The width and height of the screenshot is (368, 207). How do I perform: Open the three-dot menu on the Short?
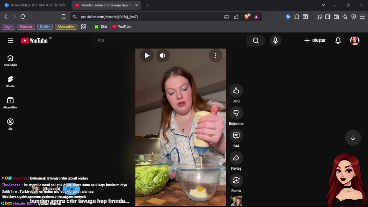(x=216, y=55)
